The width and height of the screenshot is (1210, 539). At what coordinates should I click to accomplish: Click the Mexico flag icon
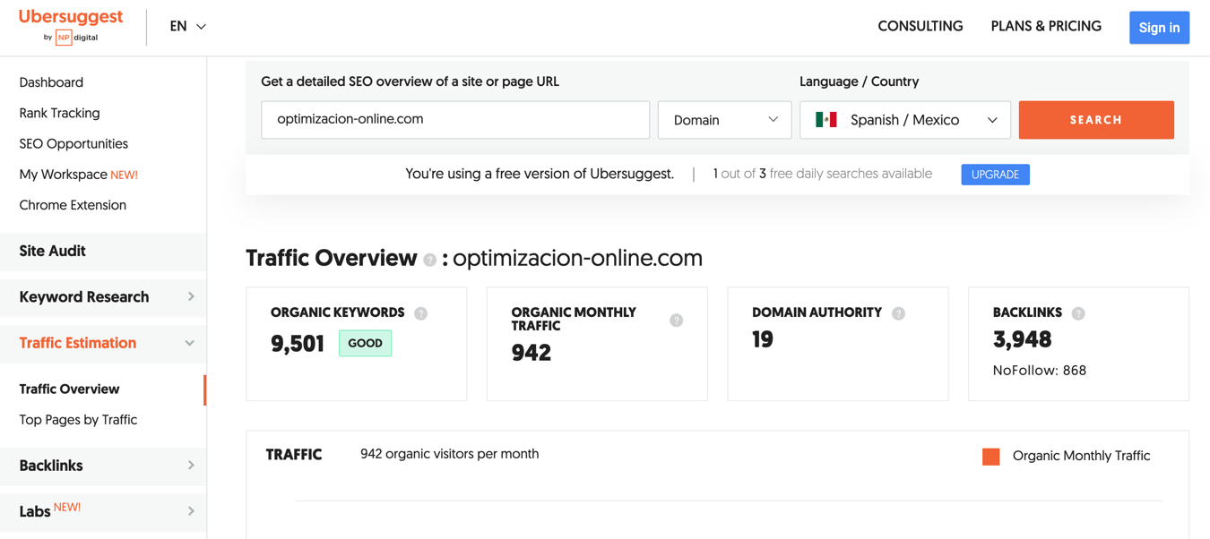[826, 119]
